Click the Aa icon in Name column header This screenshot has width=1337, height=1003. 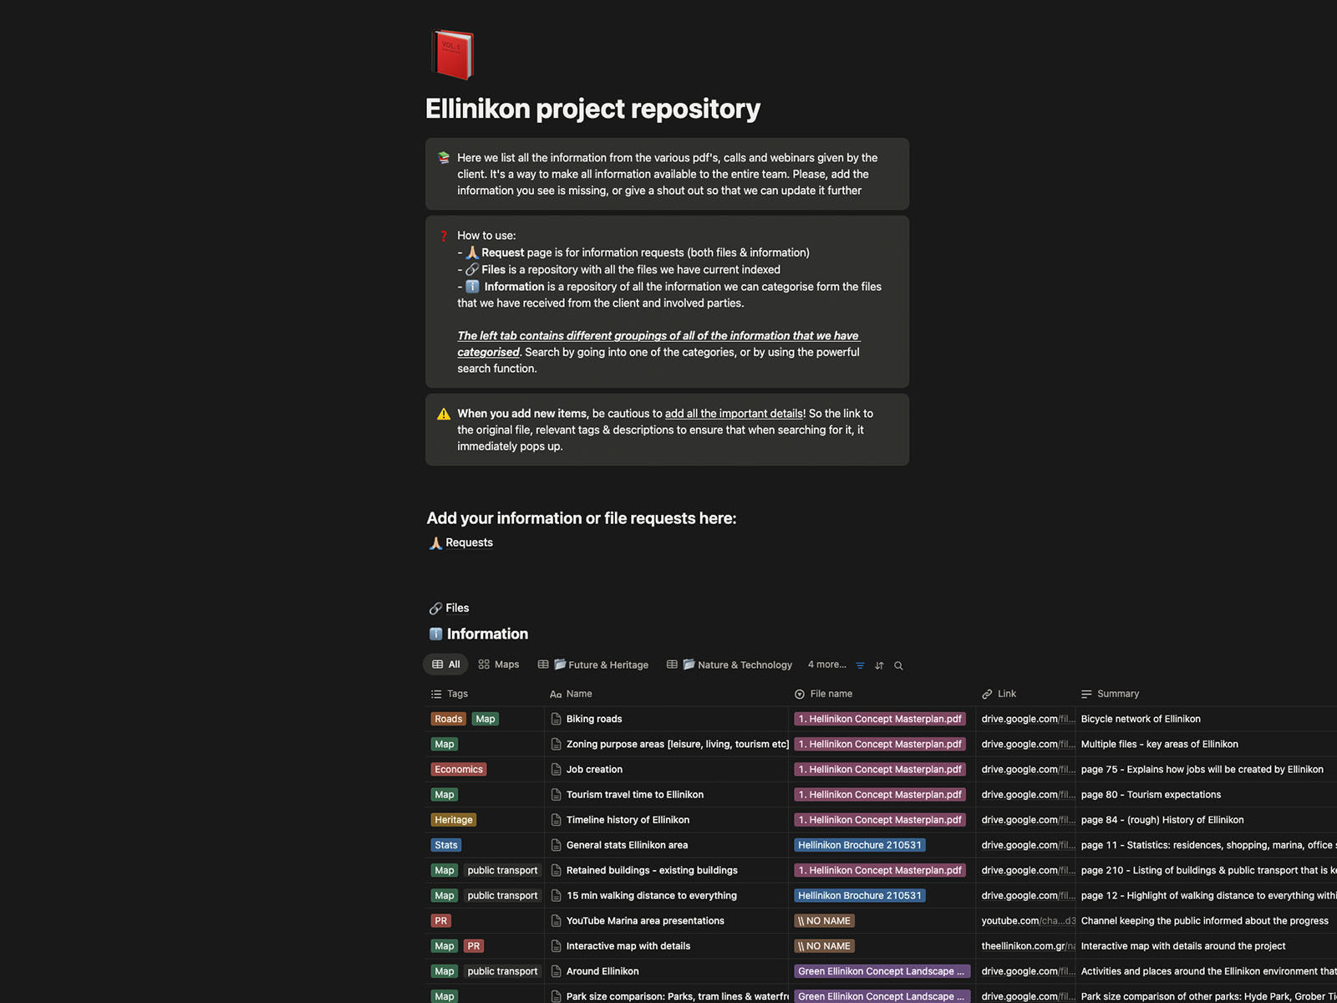(x=555, y=694)
